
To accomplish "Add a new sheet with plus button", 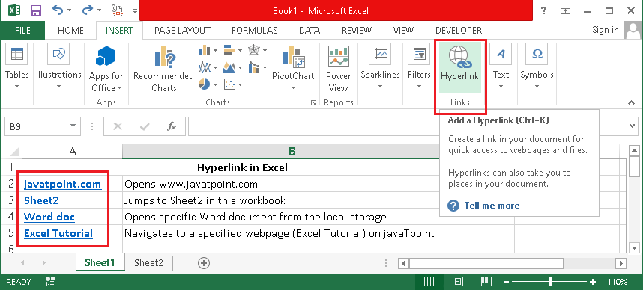I will [204, 263].
